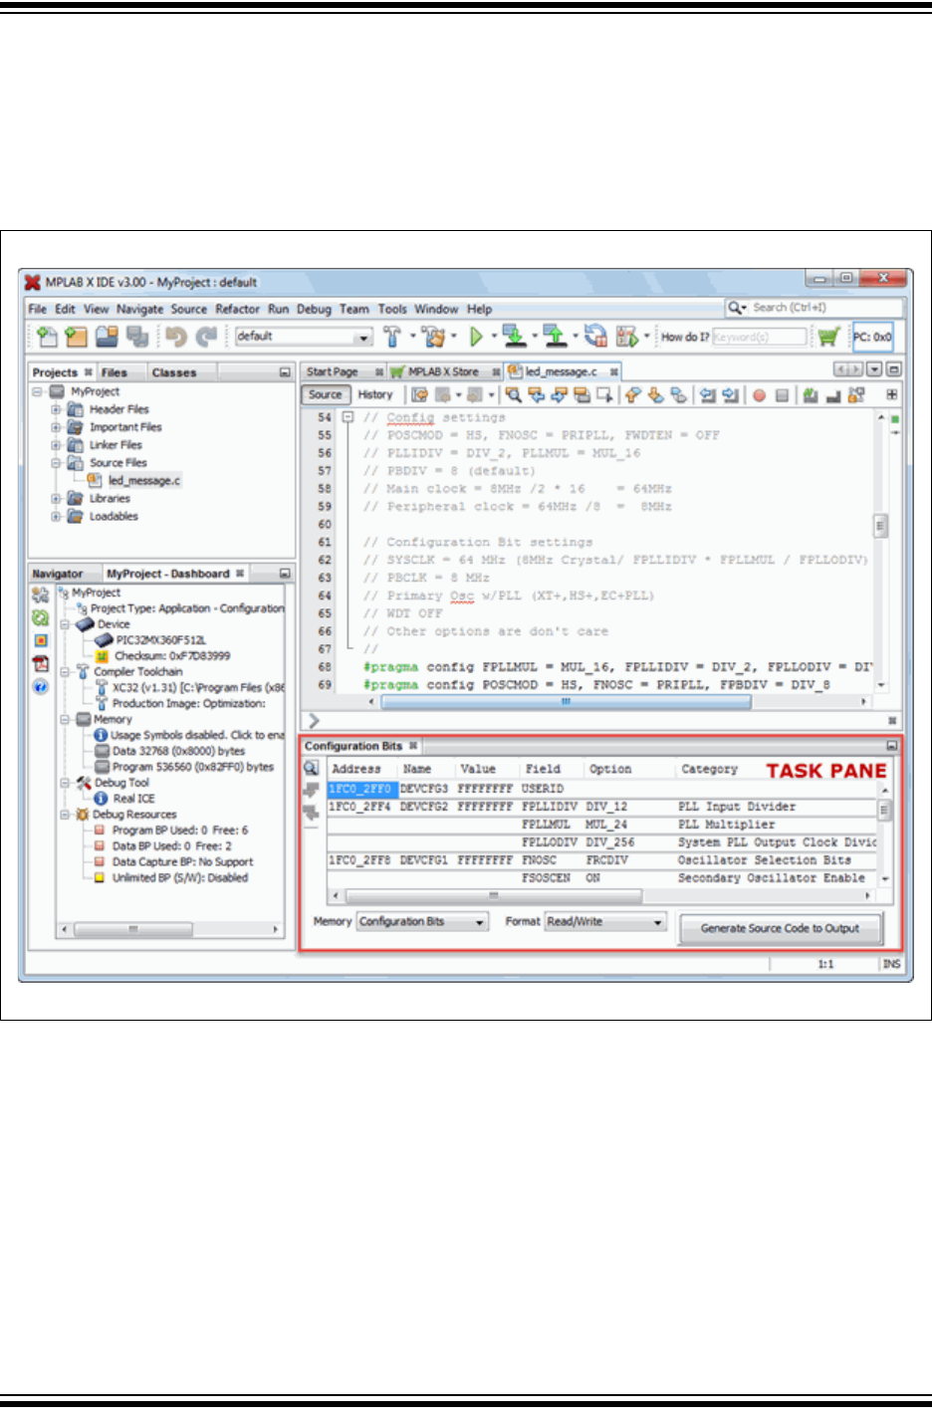Collapse the Debug Resources node in Dashboard
The image size is (932, 1423).
point(64,815)
